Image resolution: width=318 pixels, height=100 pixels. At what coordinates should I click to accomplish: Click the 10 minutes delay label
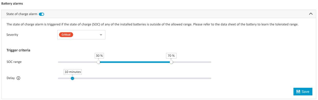[x=73, y=72]
